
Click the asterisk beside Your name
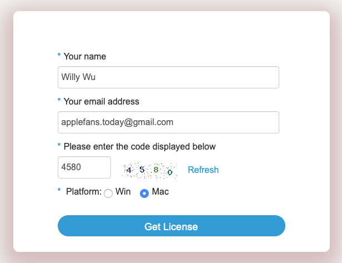[x=59, y=56]
